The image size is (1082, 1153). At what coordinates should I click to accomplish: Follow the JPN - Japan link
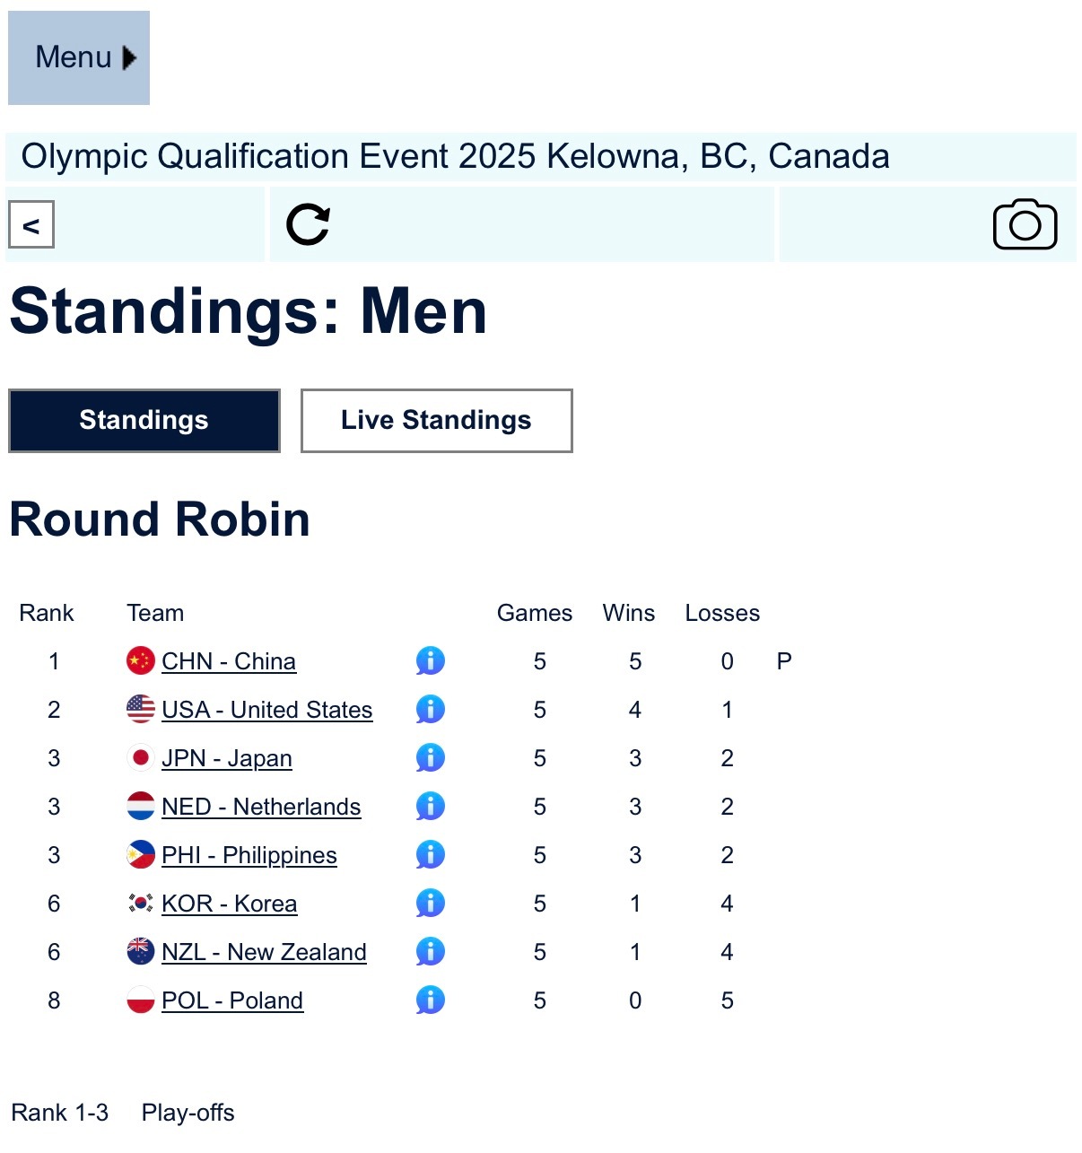pyautogui.click(x=227, y=758)
